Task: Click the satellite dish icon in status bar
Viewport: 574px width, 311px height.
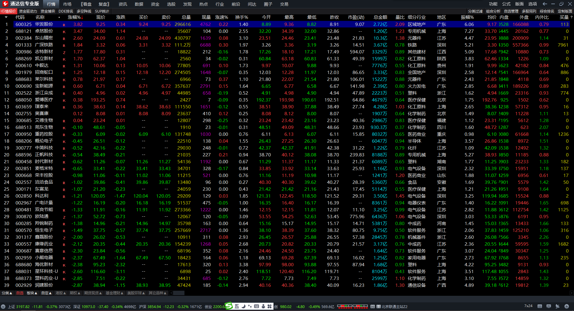Action: [558, 306]
